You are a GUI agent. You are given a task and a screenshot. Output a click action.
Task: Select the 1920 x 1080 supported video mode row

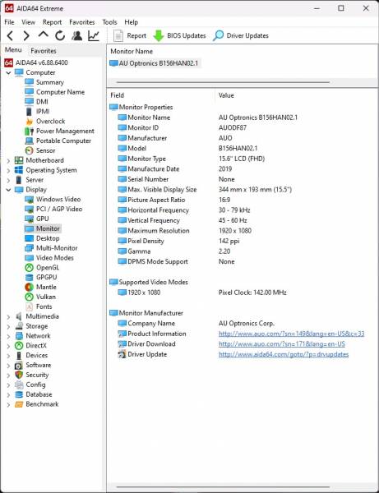click(201, 293)
